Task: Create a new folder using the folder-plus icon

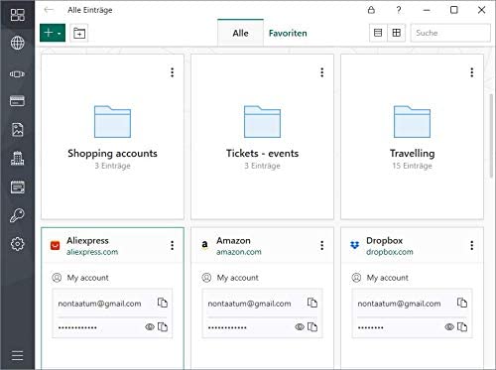Action: (79, 33)
